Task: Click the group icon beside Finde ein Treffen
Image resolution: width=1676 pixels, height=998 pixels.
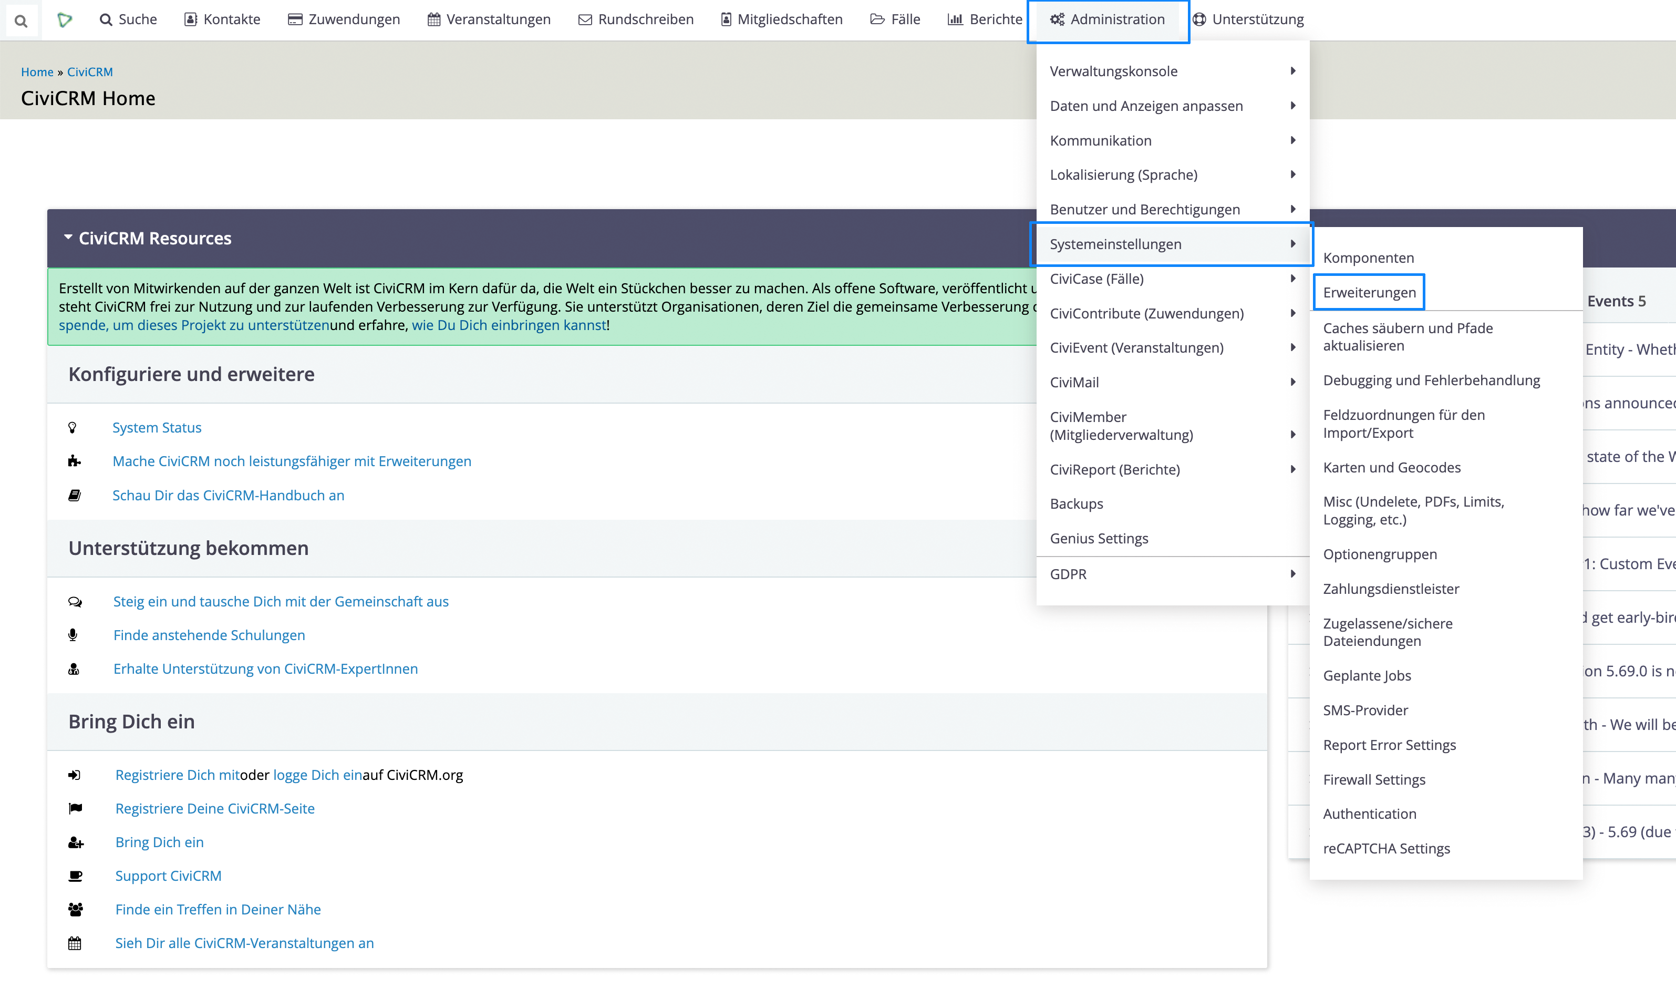Action: (x=76, y=910)
